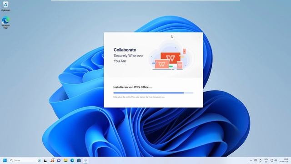Open the search highlights taskbar icon
The height and width of the screenshot is (164, 291).
(39, 160)
